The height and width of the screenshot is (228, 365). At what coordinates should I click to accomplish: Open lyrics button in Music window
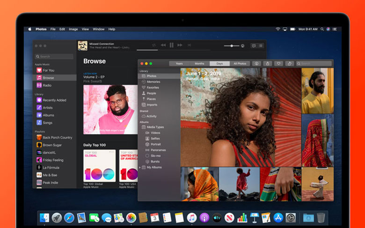click(x=254, y=46)
